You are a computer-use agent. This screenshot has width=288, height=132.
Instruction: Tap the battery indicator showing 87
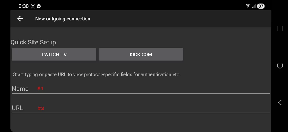261,6
